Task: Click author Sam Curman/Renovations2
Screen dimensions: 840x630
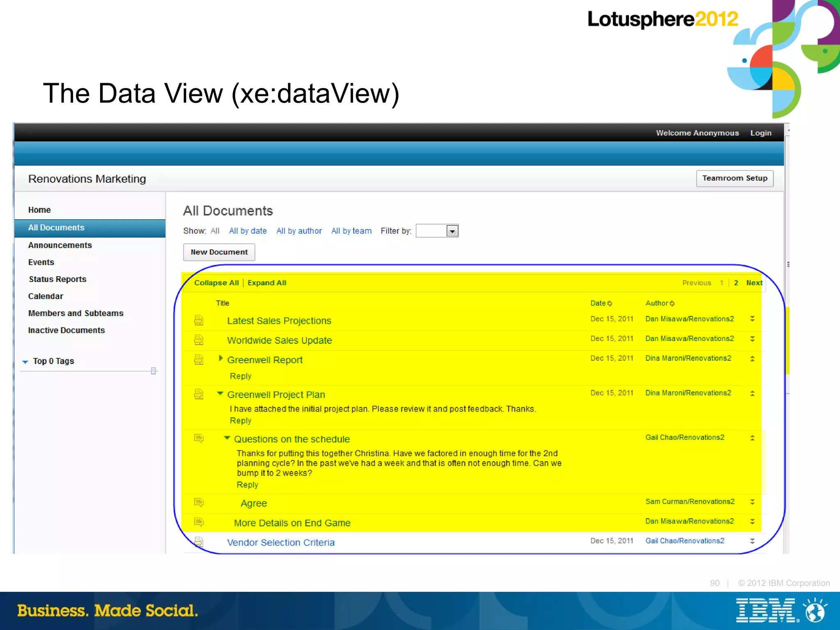Action: [690, 501]
